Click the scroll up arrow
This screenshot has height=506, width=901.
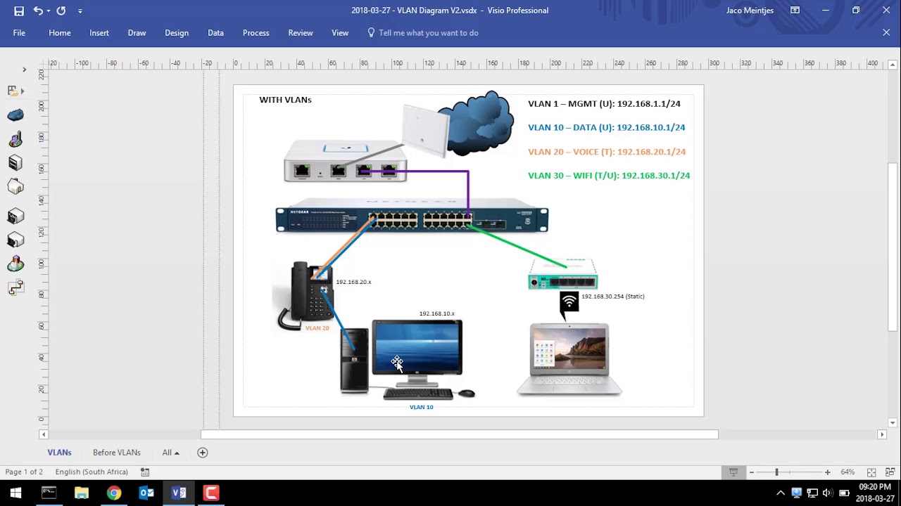[893, 63]
